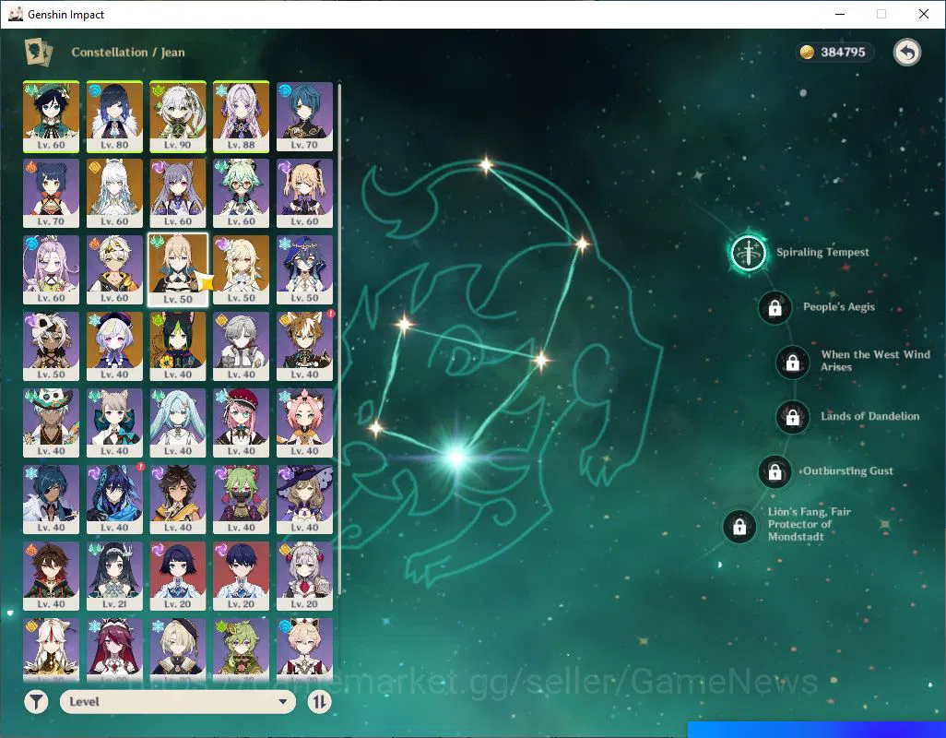
Task: Select Lynette's Lv. 40 portrait
Action: coord(114,423)
